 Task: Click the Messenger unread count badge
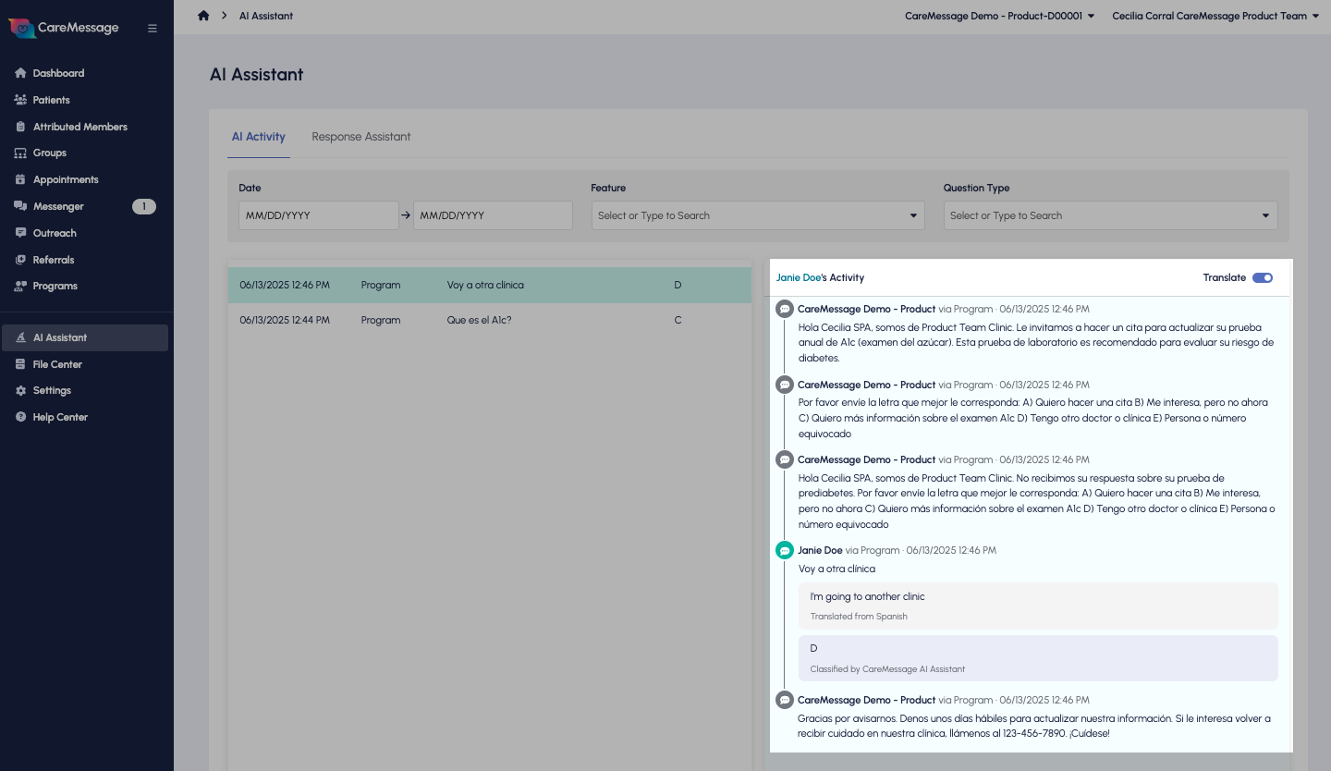coord(143,206)
